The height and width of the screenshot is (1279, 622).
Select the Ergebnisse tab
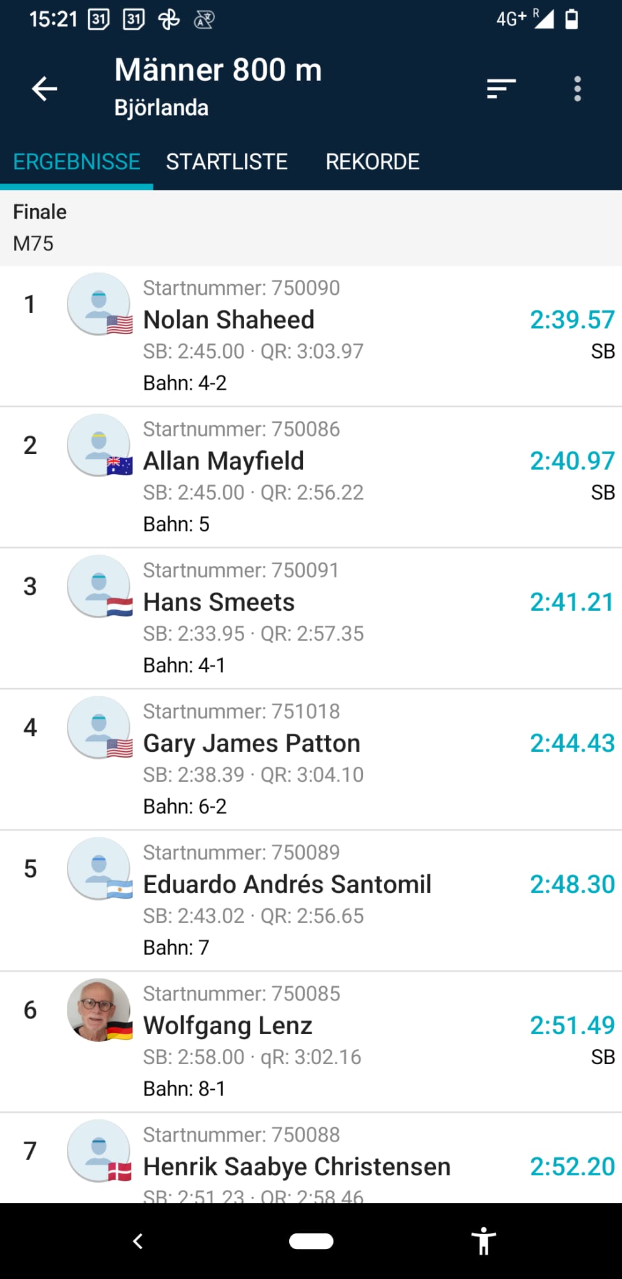coord(77,162)
